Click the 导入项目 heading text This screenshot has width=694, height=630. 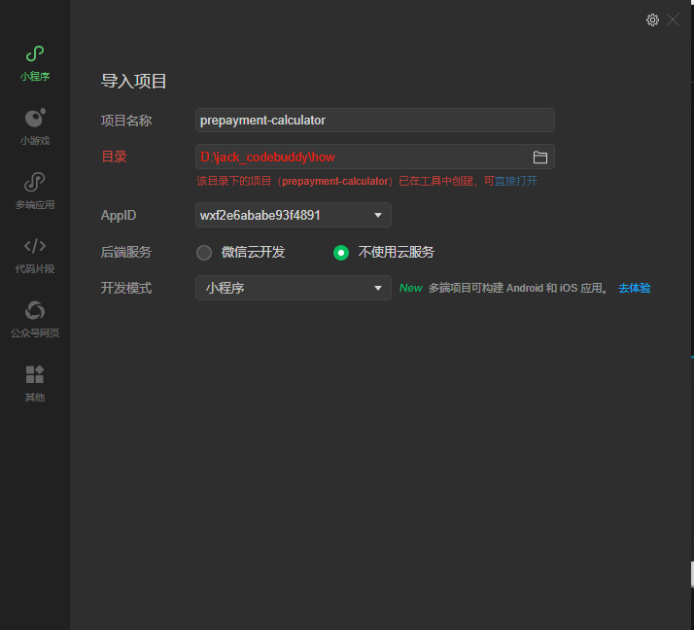(x=134, y=81)
